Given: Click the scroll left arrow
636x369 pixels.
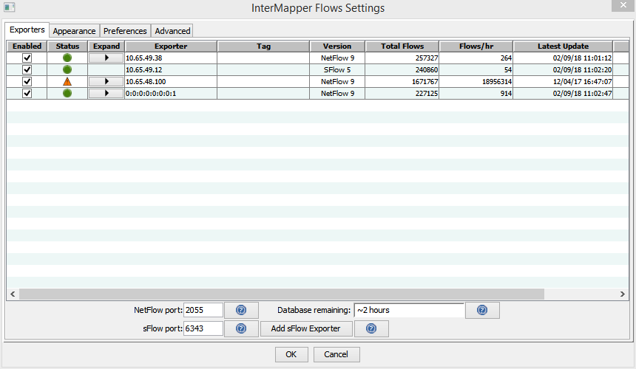Looking at the screenshot, I should point(13,294).
